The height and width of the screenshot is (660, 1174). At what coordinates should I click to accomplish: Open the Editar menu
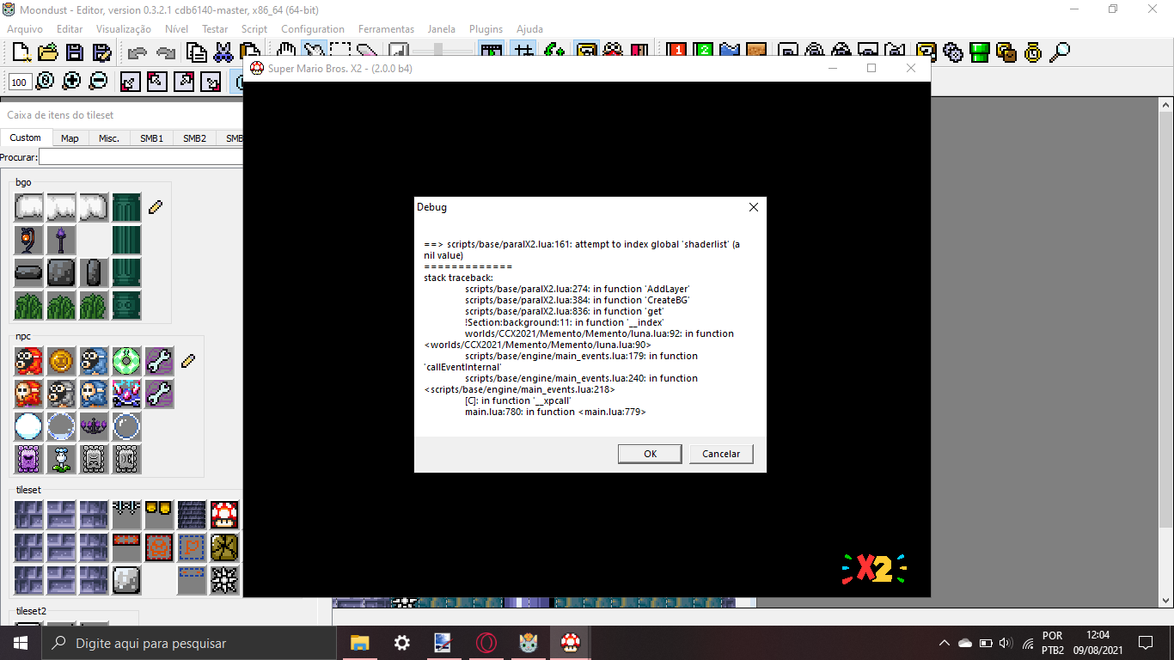[70, 28]
